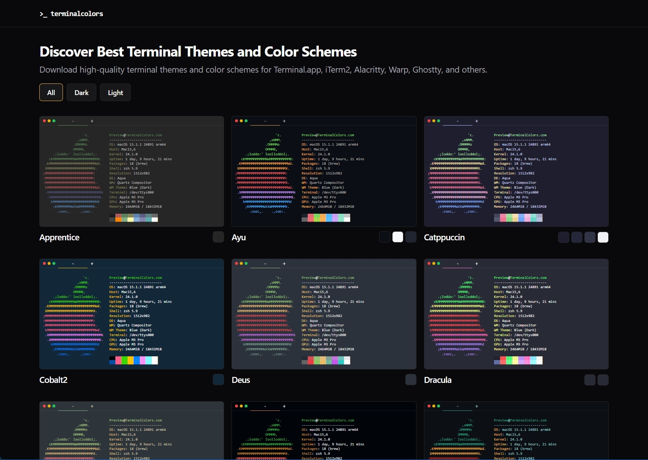Select the white variant swatch next to Ayu

click(x=397, y=237)
